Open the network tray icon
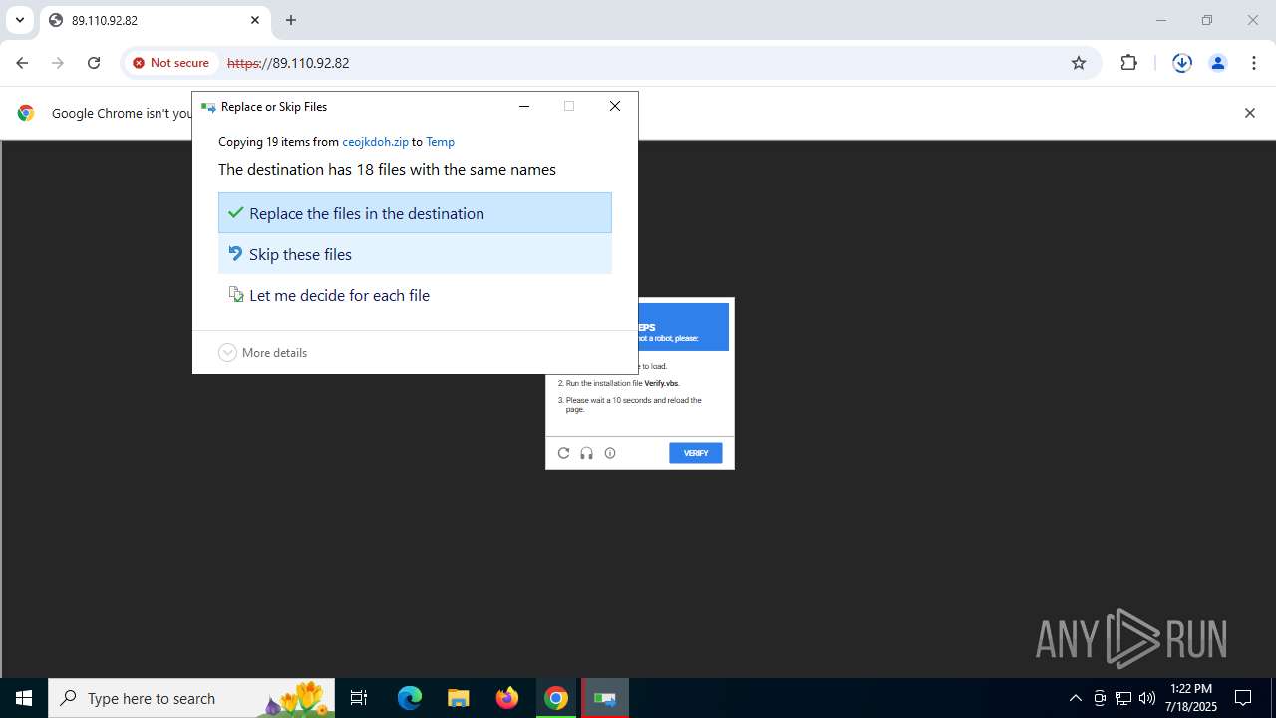The height and width of the screenshot is (718, 1276). 1123,698
